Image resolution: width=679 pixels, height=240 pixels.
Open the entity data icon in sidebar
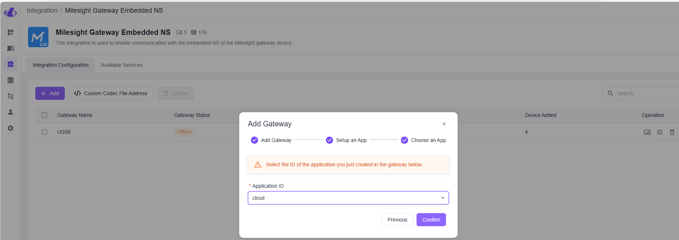click(x=11, y=80)
